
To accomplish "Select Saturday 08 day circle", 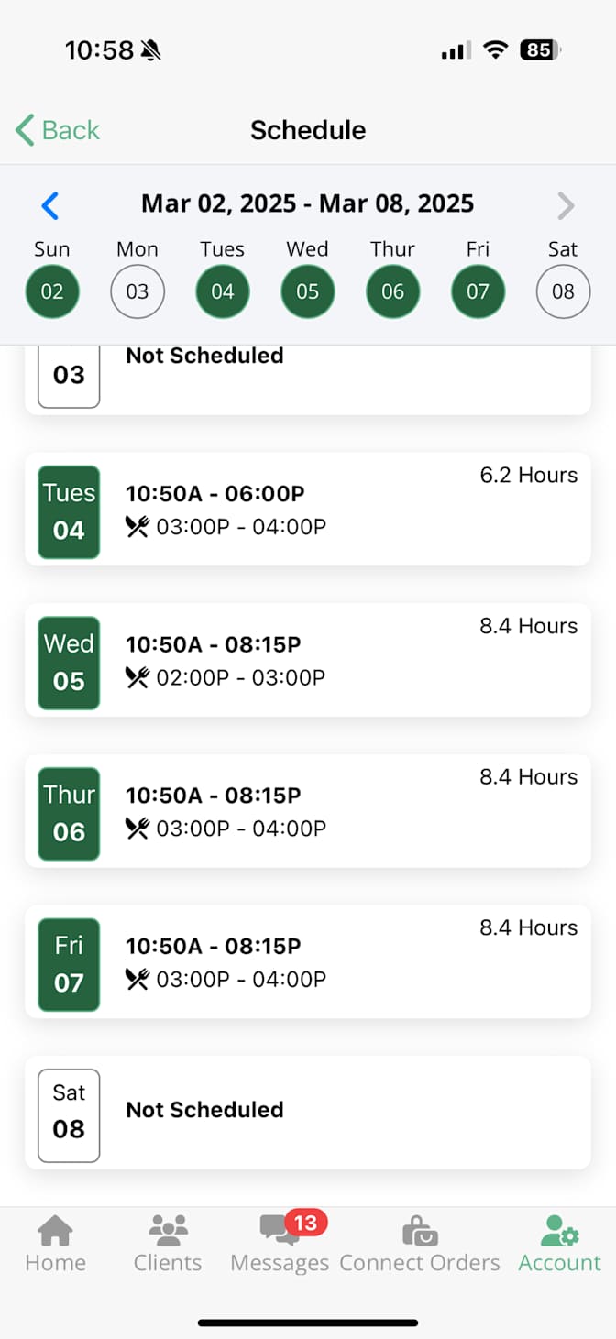I will [x=563, y=291].
